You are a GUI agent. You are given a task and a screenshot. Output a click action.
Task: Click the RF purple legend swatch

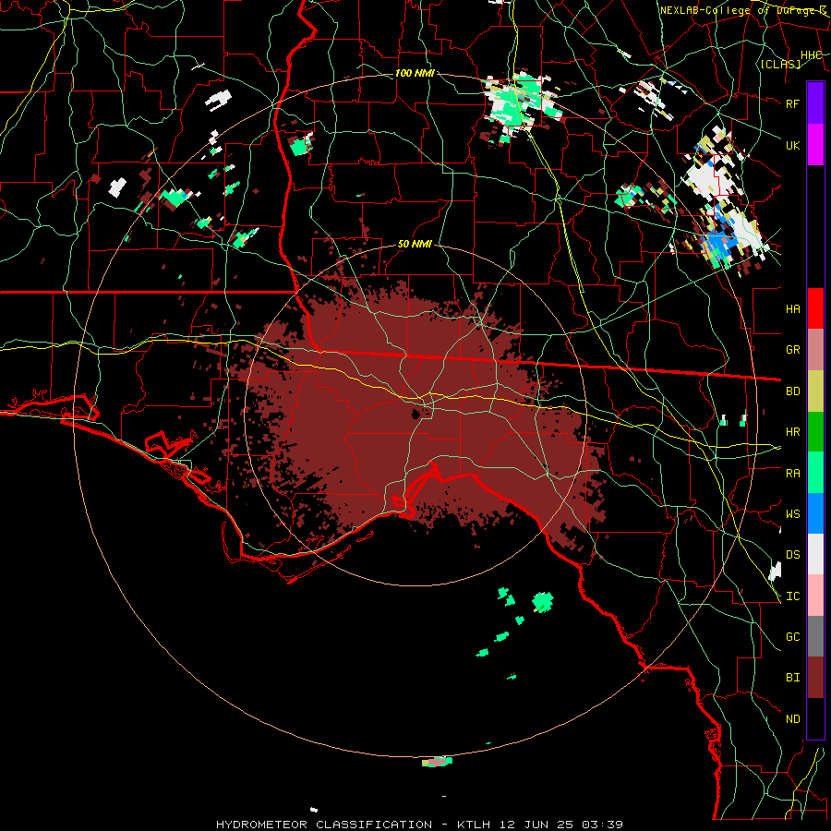[815, 103]
